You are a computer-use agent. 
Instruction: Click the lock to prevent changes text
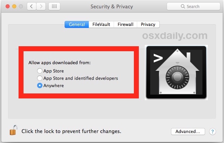(71, 131)
